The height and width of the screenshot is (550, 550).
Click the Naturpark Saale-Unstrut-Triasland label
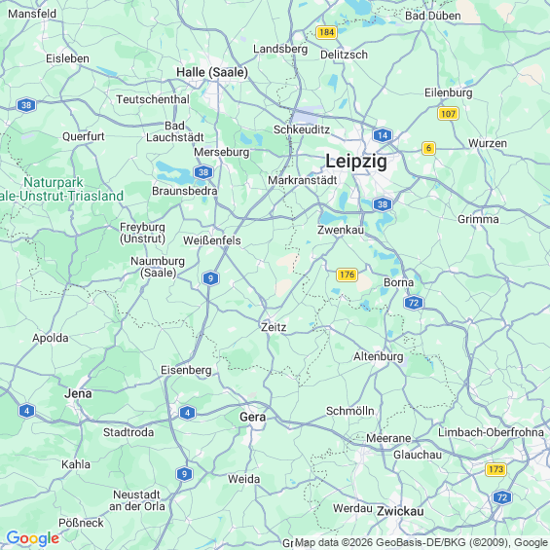coord(61,189)
